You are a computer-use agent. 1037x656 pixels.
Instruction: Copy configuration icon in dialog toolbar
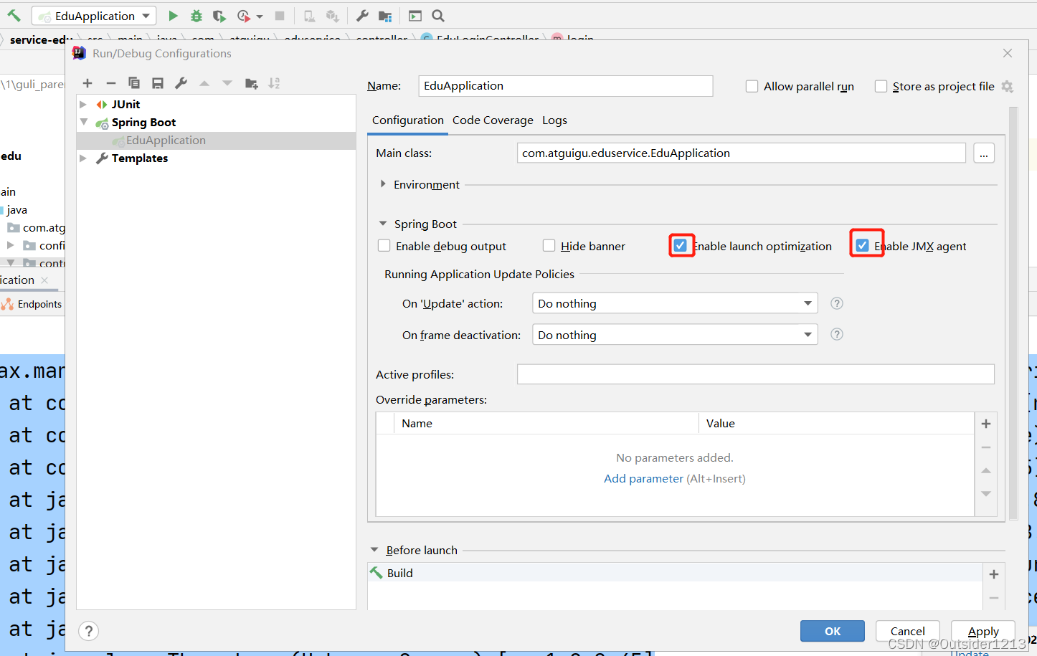coord(134,83)
